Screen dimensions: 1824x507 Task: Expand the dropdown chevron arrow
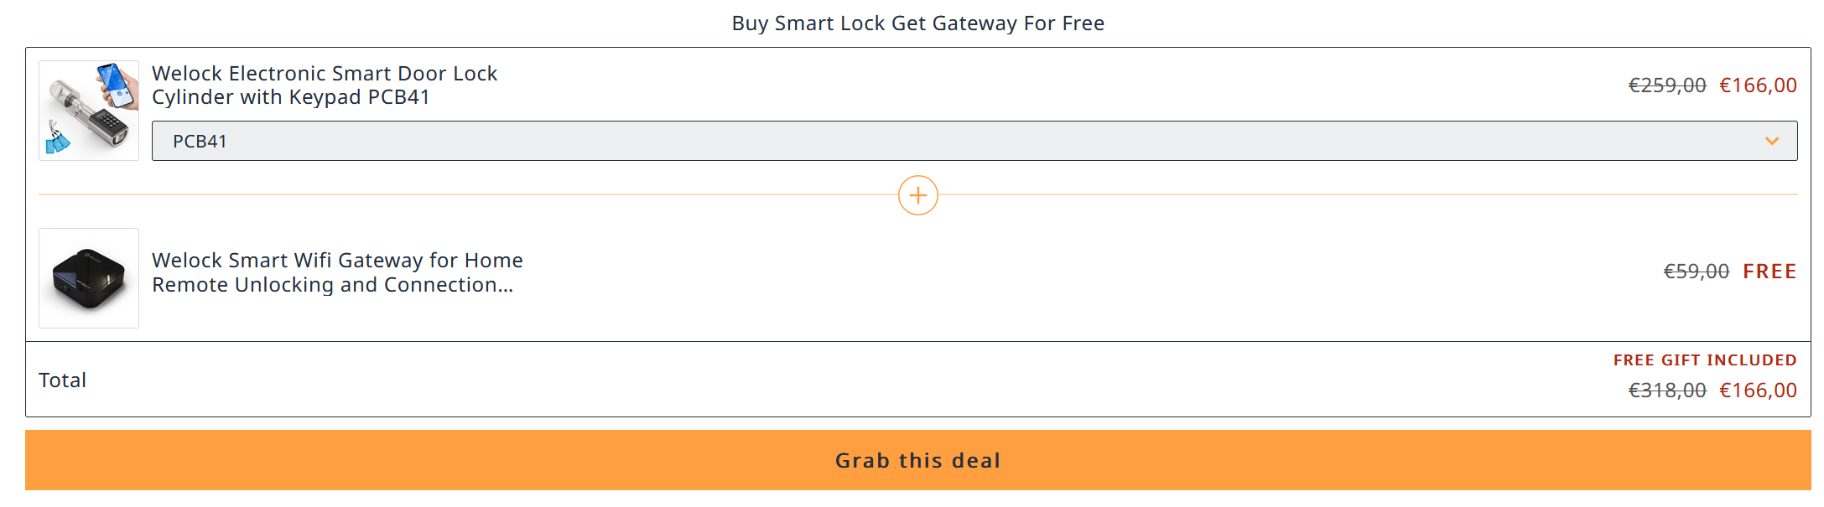coord(1771,141)
